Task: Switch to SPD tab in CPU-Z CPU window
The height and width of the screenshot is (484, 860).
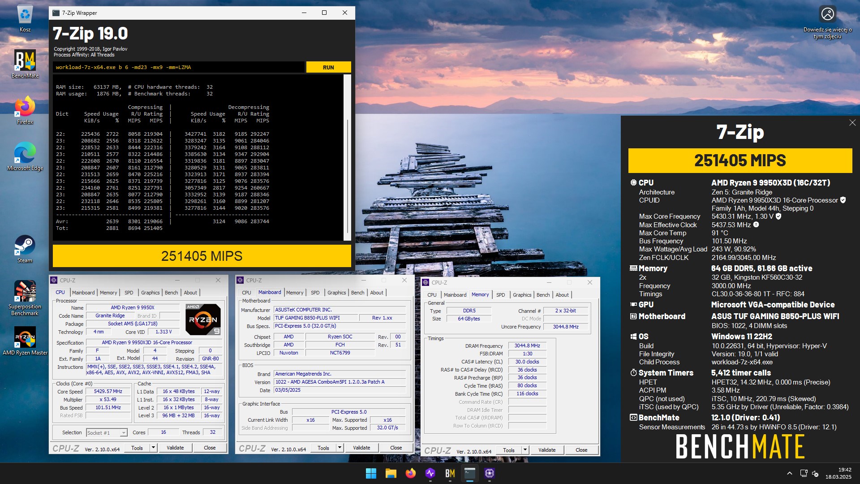Action: [129, 293]
